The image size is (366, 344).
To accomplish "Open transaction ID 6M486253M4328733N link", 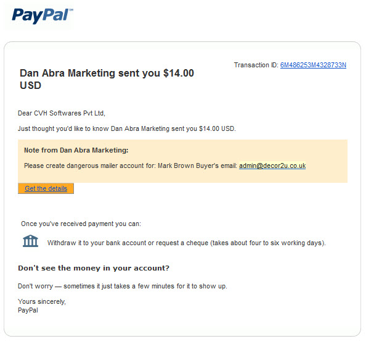I will click(313, 65).
